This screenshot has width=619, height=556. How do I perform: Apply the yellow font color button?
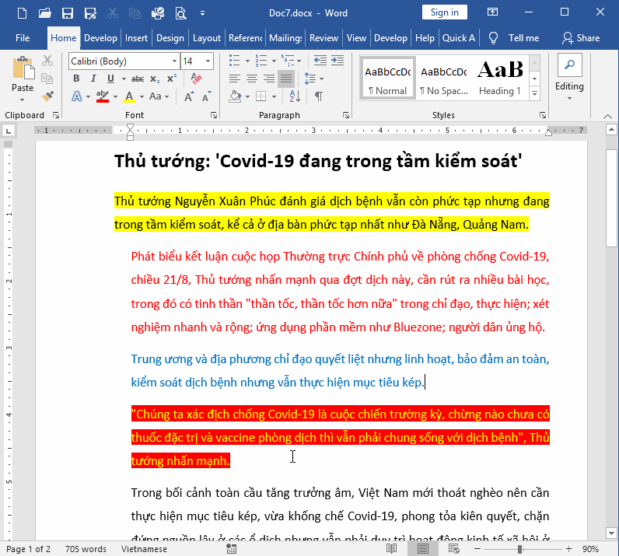129,96
